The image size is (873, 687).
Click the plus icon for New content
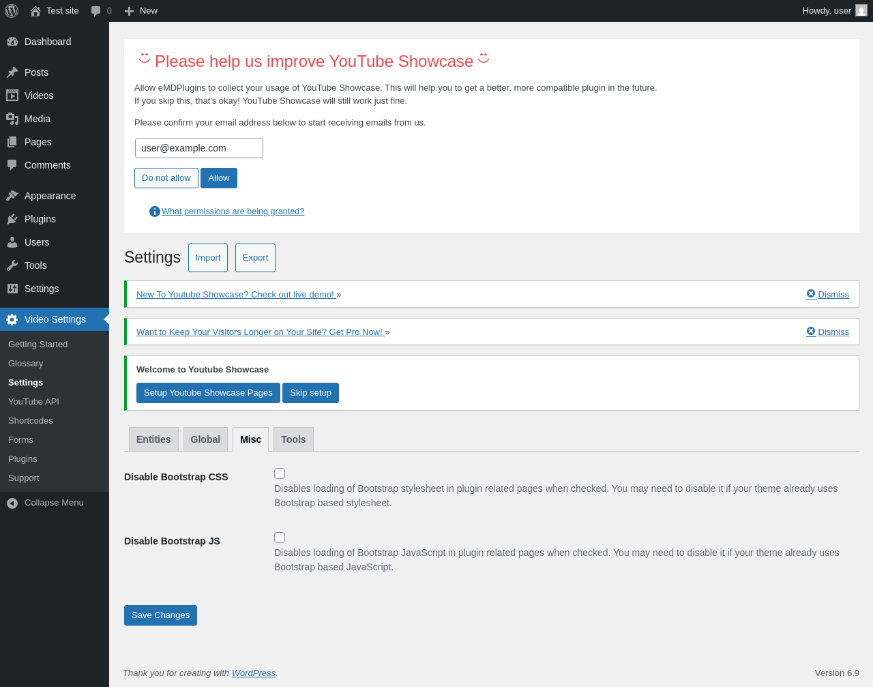coord(129,11)
